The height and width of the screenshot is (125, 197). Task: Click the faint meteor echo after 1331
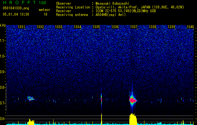point(30,98)
